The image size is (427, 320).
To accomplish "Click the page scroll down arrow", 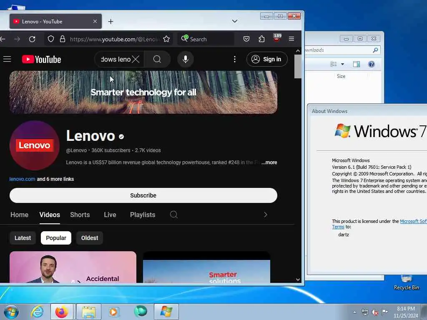I will (298, 280).
